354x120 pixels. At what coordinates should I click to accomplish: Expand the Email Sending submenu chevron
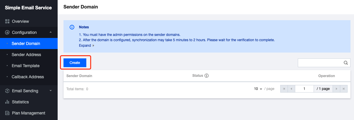coord(51,91)
